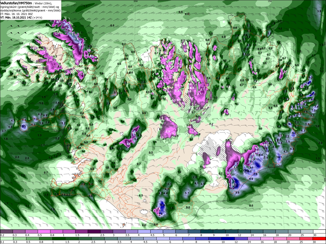
Task: Click the white upper legend swatch labeled 30
Action: [x=320, y=232]
